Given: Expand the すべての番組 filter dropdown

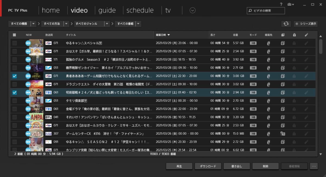Looking at the screenshot, I should tap(138, 24).
